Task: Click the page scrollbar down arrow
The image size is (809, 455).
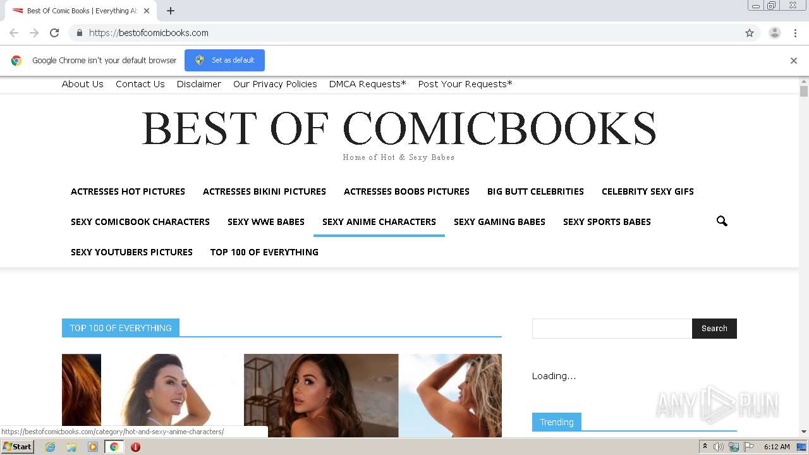Action: click(804, 432)
